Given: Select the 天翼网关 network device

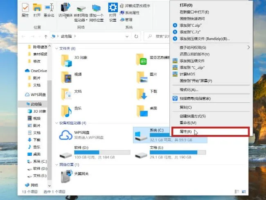Looking at the screenshot, I should (74, 176).
